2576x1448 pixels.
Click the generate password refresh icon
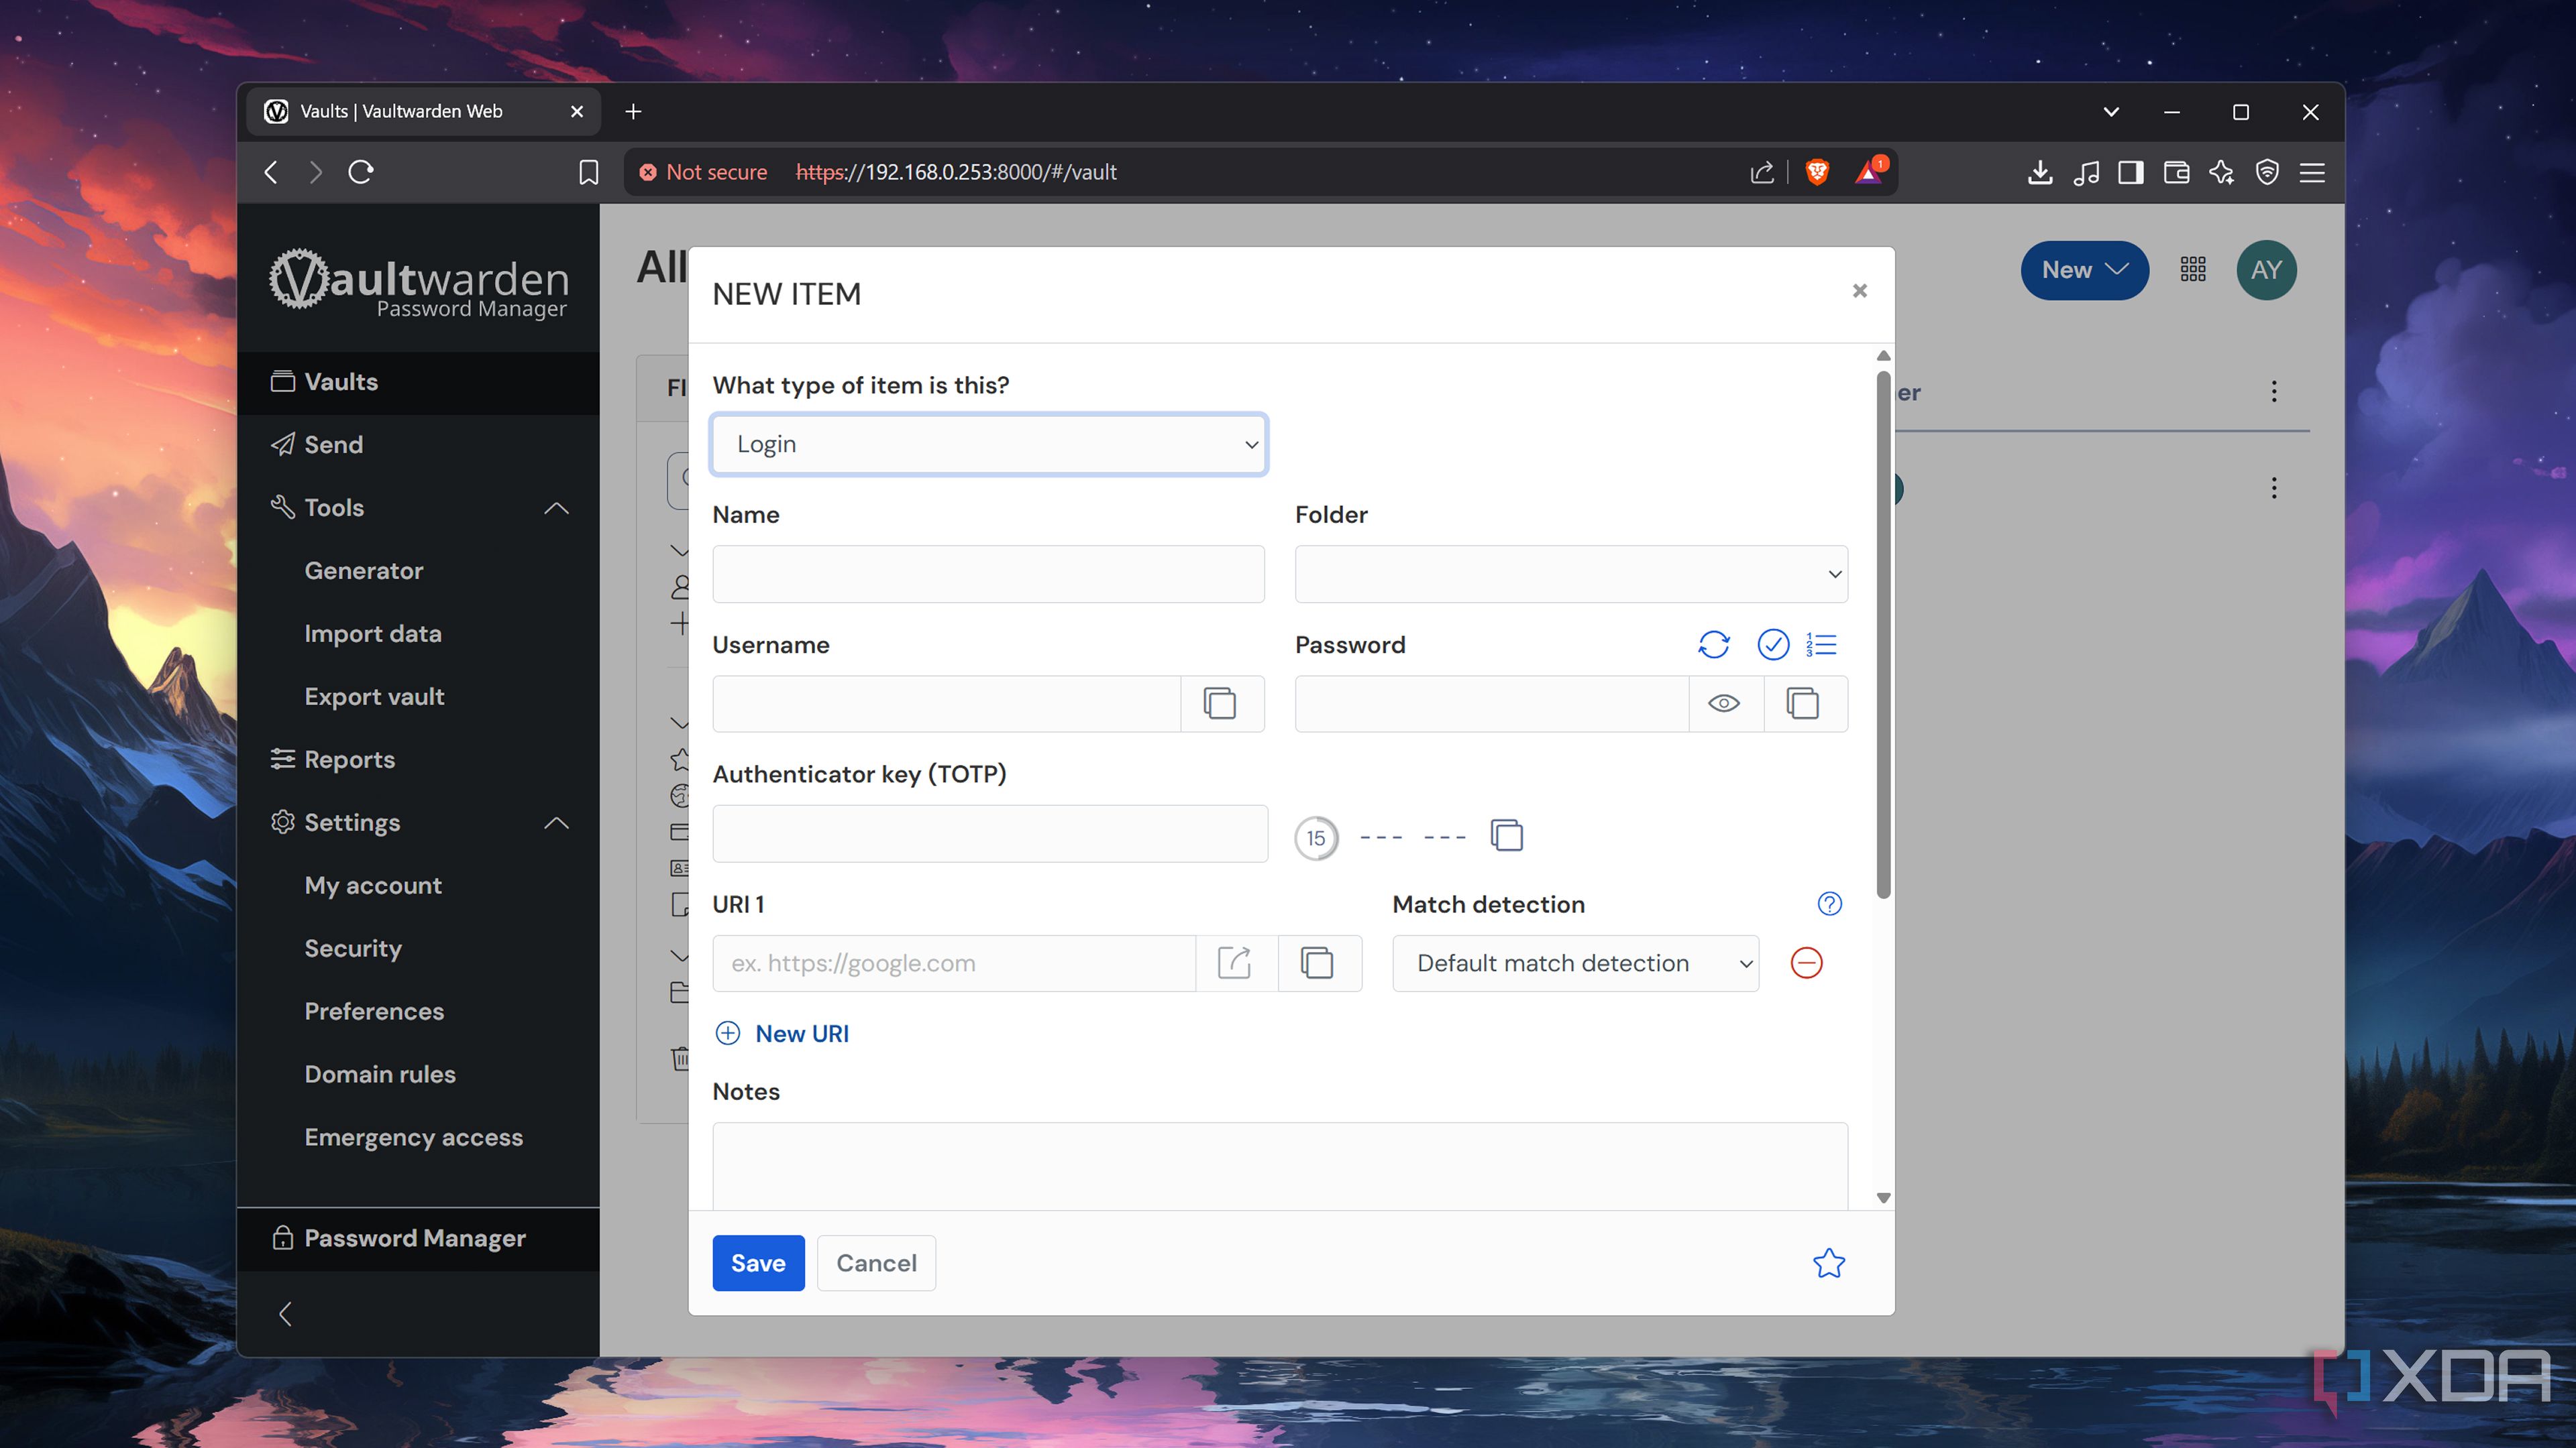[x=1713, y=644]
